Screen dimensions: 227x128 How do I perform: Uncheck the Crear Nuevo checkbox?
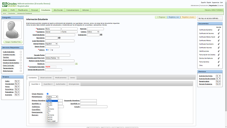coord(48,94)
